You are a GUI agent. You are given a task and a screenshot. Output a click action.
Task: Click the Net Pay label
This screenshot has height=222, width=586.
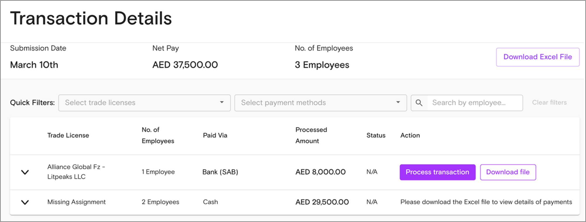166,48
